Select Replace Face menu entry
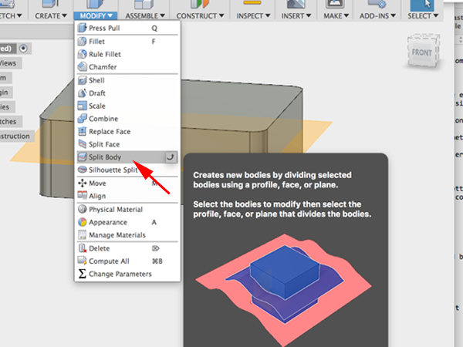This screenshot has height=347, width=463. [127, 131]
